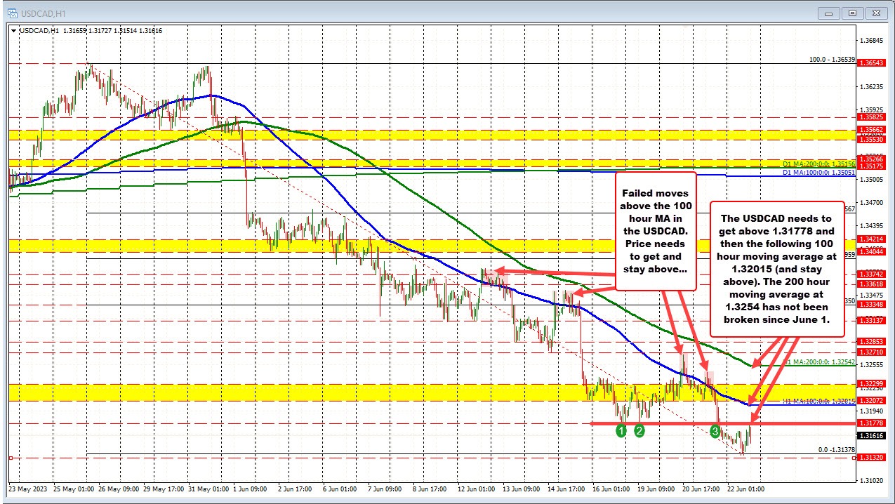895x504 pixels.
Task: Click the price label 1.34044
Action: coord(870,251)
